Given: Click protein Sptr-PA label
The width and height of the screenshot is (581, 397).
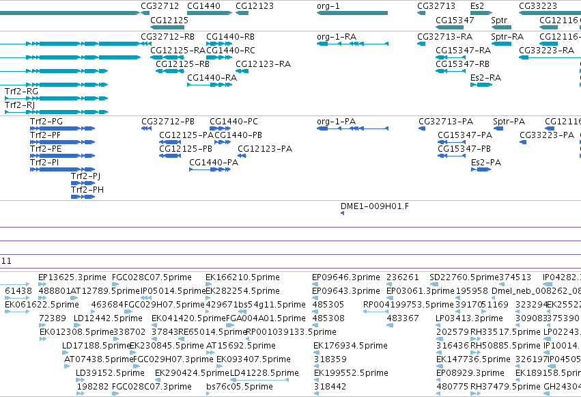Looking at the screenshot, I should [x=509, y=122].
